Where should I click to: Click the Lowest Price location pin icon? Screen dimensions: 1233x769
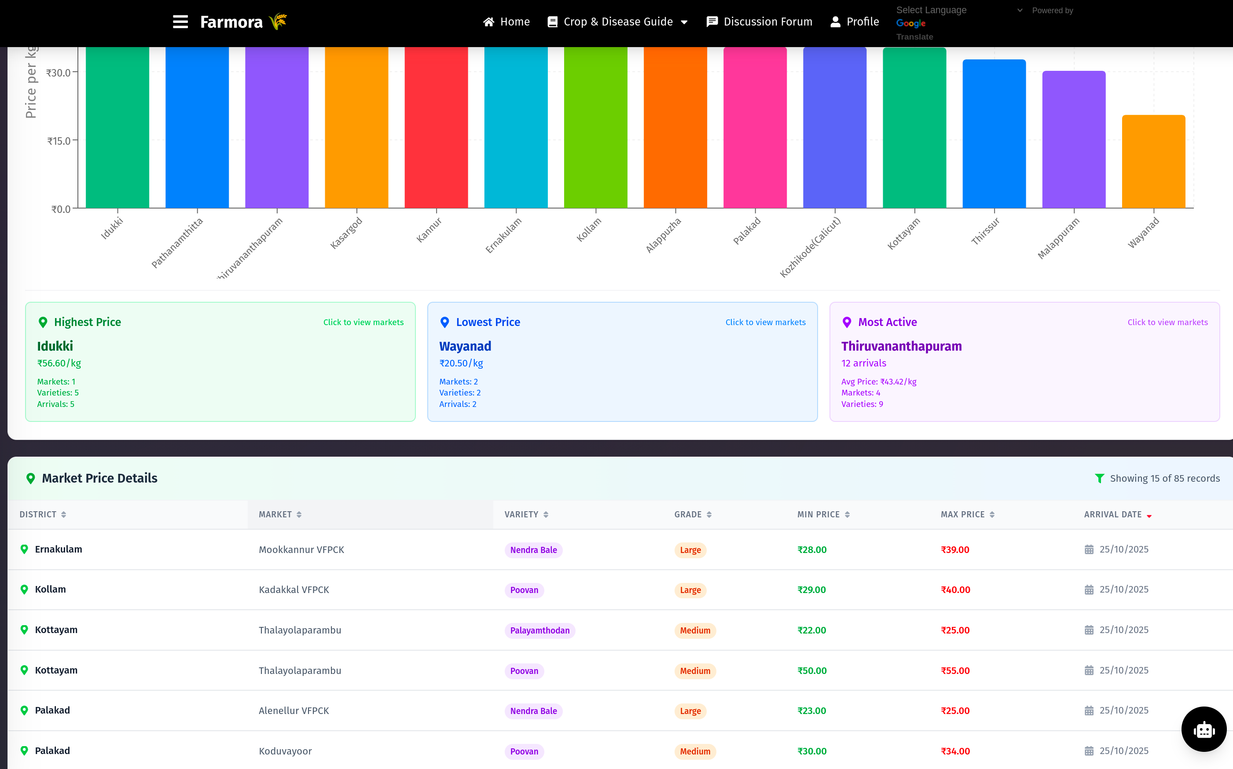pyautogui.click(x=444, y=322)
